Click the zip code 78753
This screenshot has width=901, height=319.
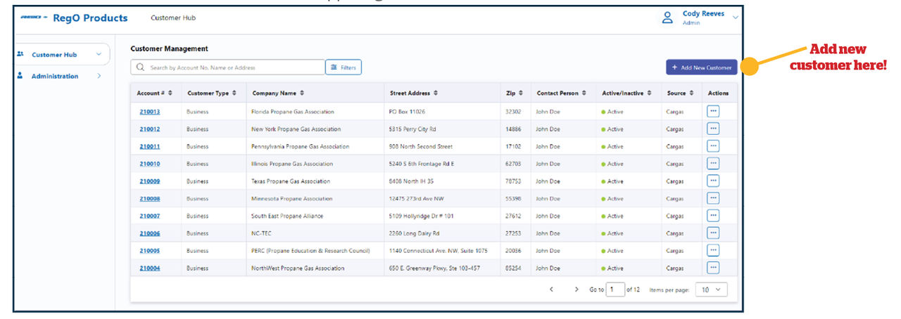(x=513, y=181)
